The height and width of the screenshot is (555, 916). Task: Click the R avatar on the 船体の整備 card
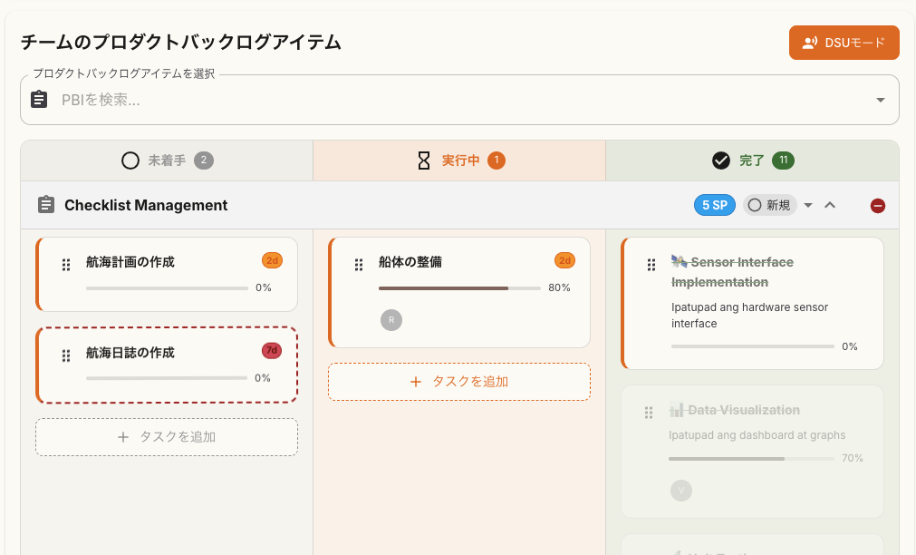(x=391, y=320)
